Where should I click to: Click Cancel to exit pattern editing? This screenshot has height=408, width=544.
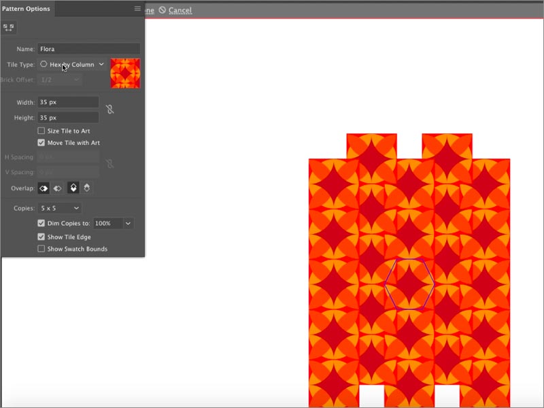180,10
